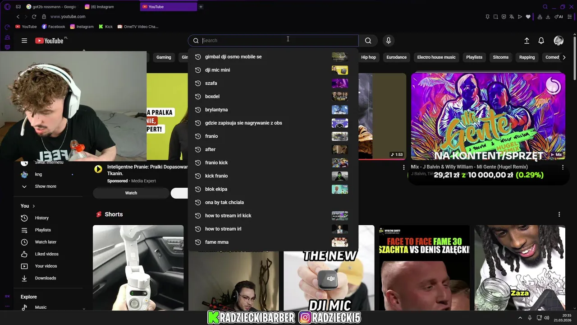The image size is (577, 325).
Task: Open the History icon in YouTube sidebar
Action: coord(24,218)
